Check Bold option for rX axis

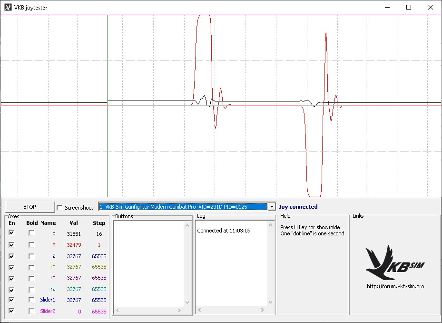pos(31,267)
